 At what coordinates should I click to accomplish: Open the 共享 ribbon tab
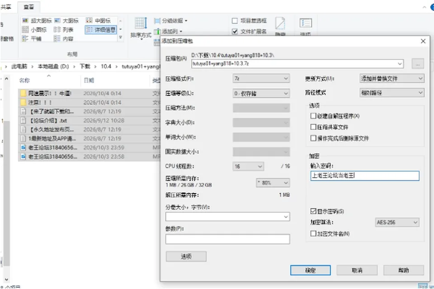click(x=6, y=7)
